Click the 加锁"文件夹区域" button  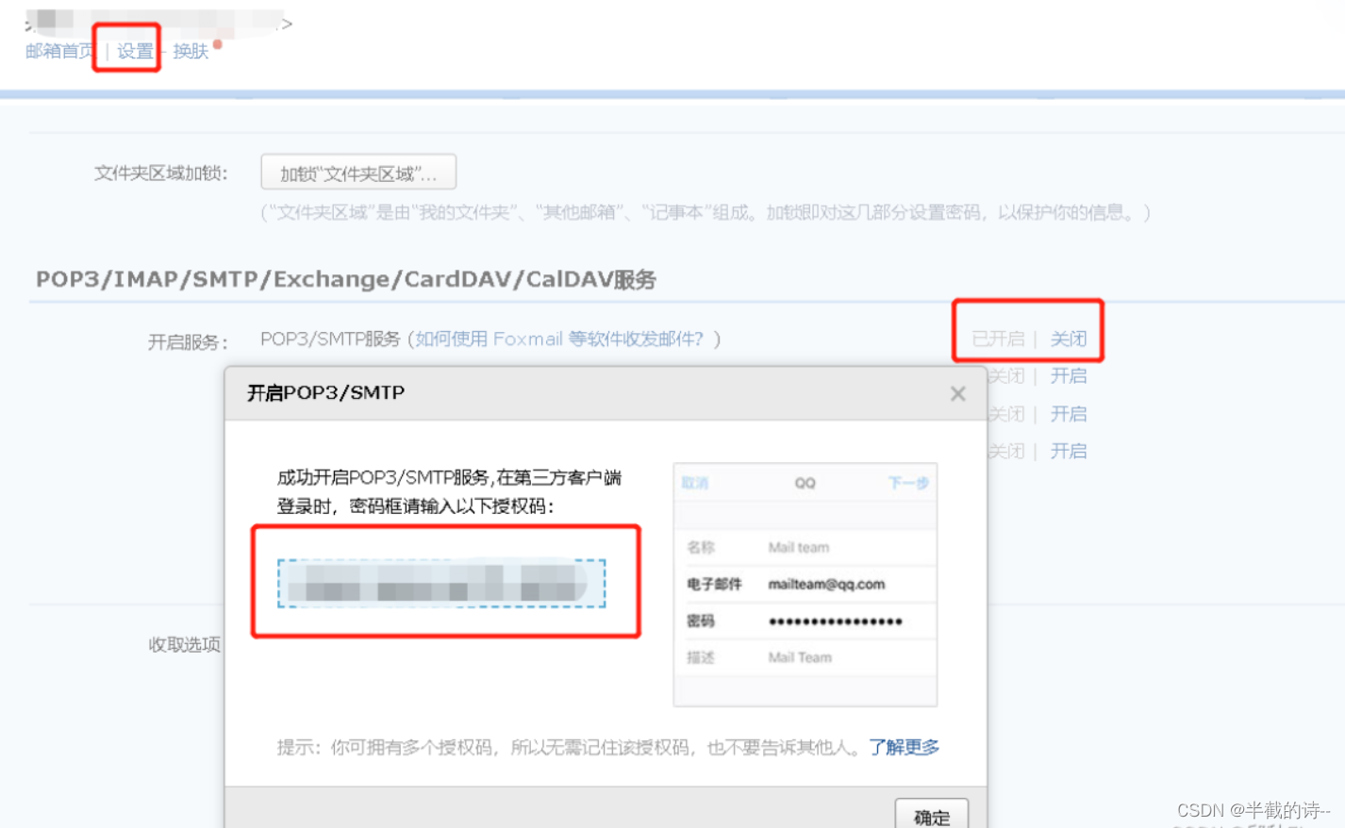pos(358,173)
